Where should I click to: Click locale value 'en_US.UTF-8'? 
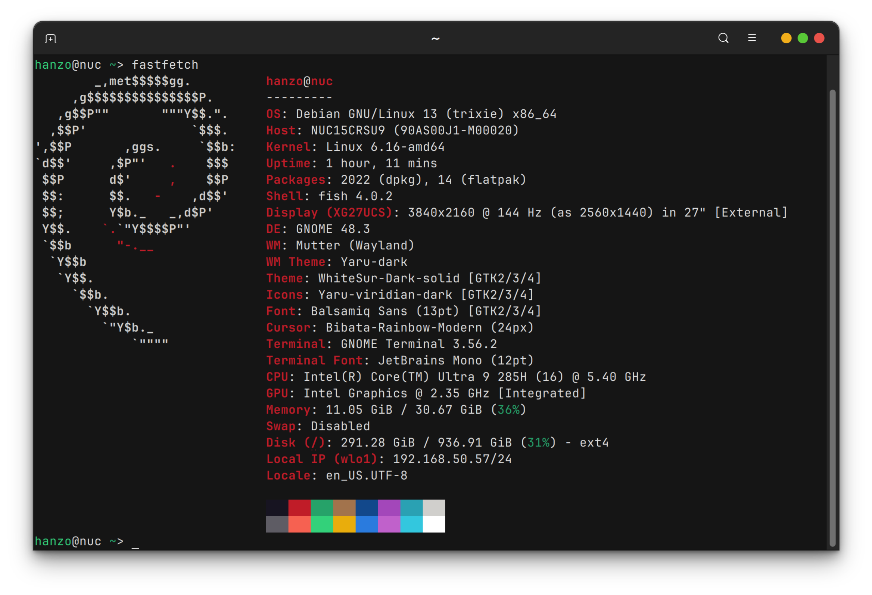tap(367, 476)
